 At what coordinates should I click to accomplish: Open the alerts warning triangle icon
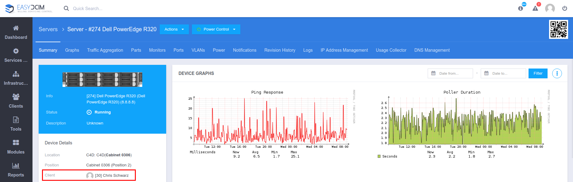tap(535, 8)
